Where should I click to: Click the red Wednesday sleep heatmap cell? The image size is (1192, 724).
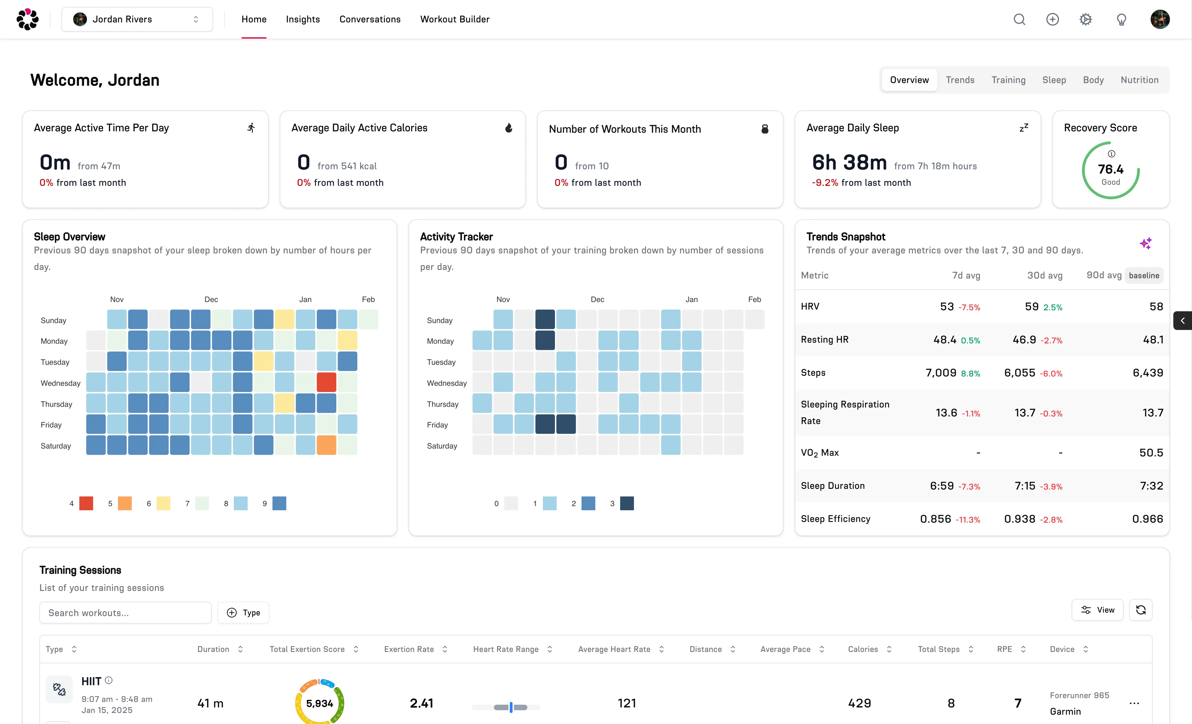click(326, 383)
